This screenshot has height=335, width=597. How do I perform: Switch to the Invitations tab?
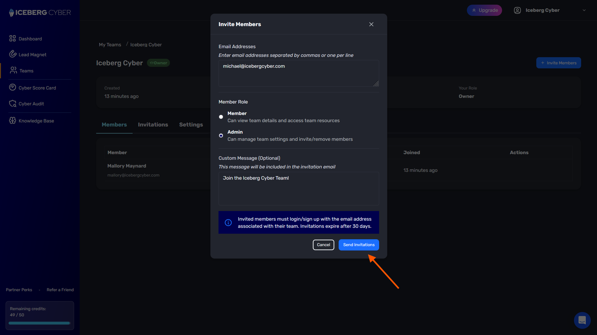tap(153, 125)
